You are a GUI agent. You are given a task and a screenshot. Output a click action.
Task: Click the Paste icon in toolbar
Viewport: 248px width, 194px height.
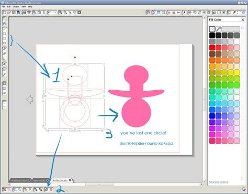point(39,13)
